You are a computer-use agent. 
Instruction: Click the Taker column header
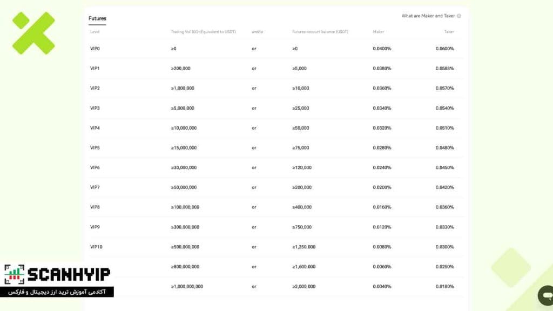449,32
